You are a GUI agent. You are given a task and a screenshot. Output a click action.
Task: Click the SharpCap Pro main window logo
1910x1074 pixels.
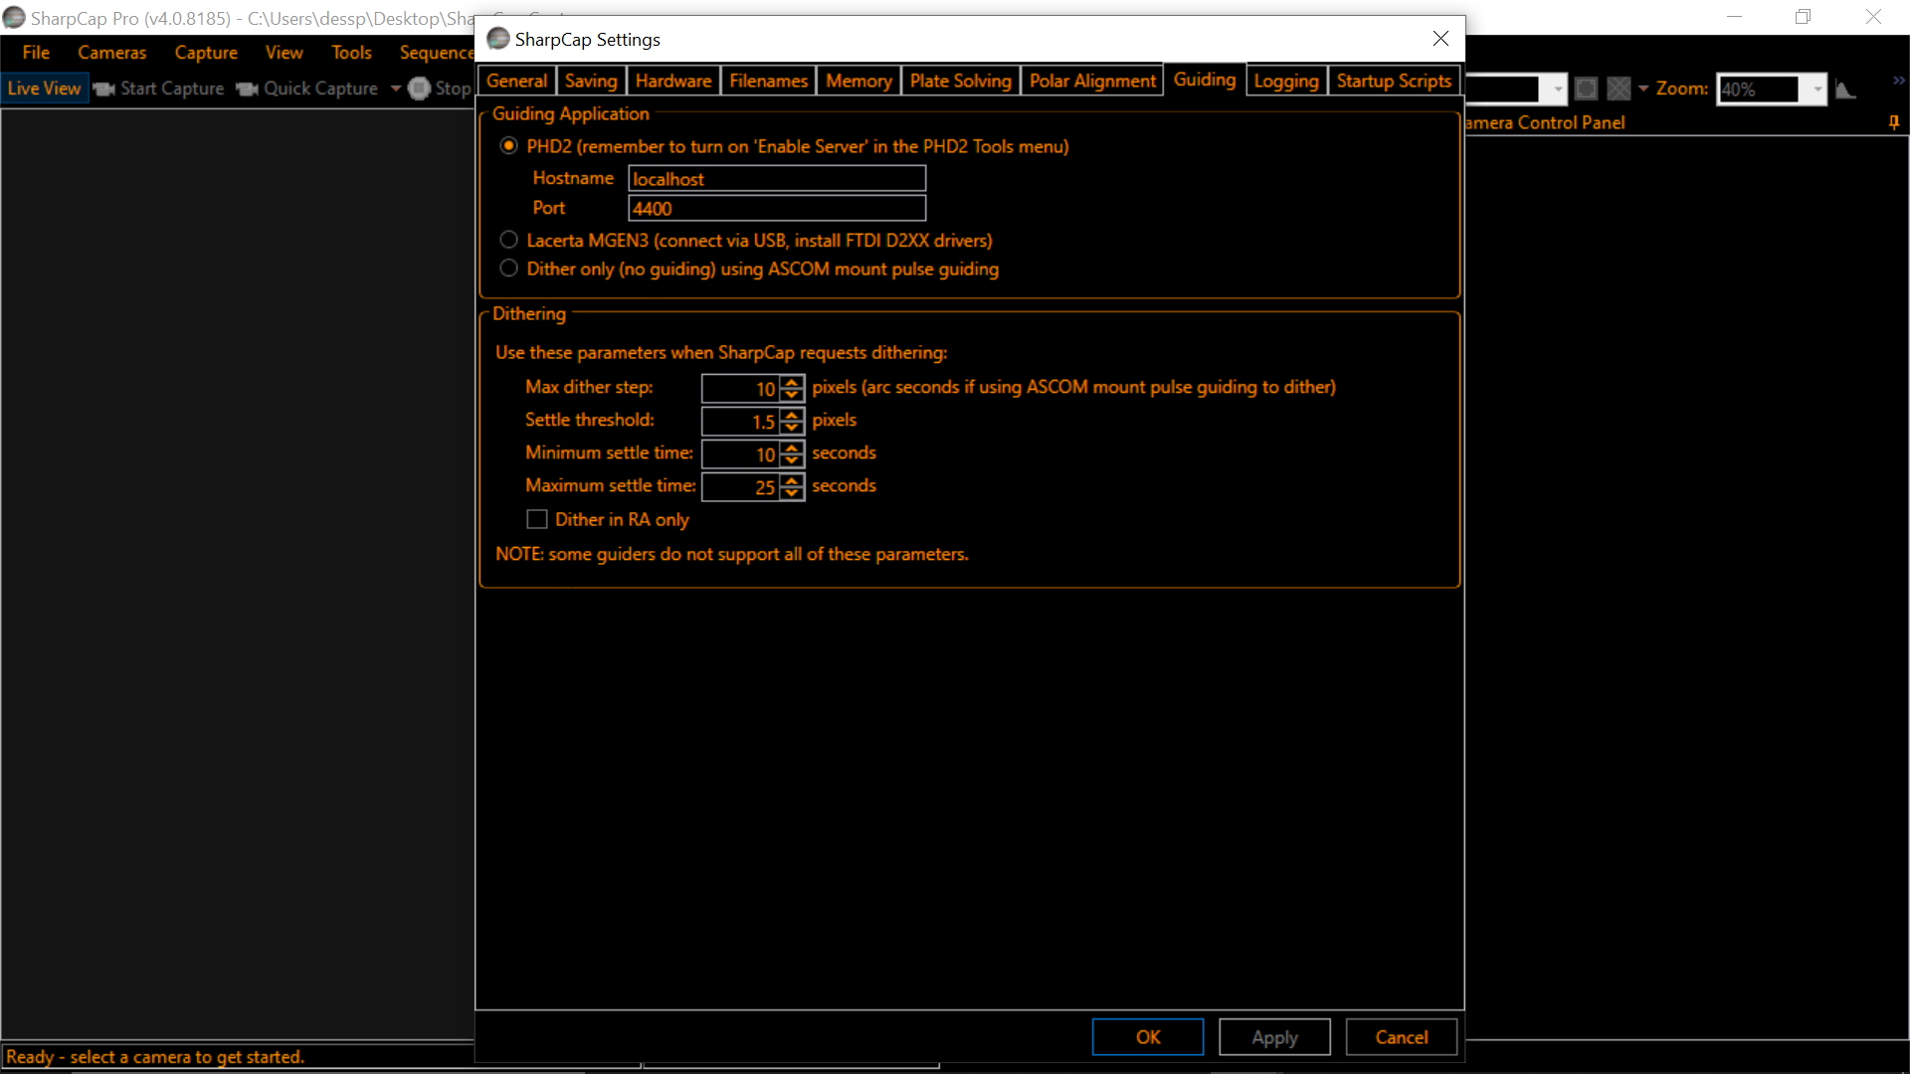[x=14, y=18]
